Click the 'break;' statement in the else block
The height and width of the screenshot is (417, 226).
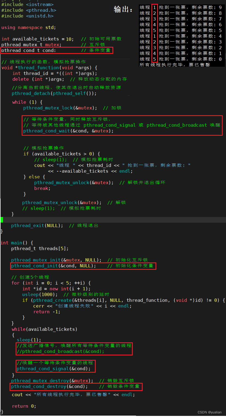click(42, 188)
